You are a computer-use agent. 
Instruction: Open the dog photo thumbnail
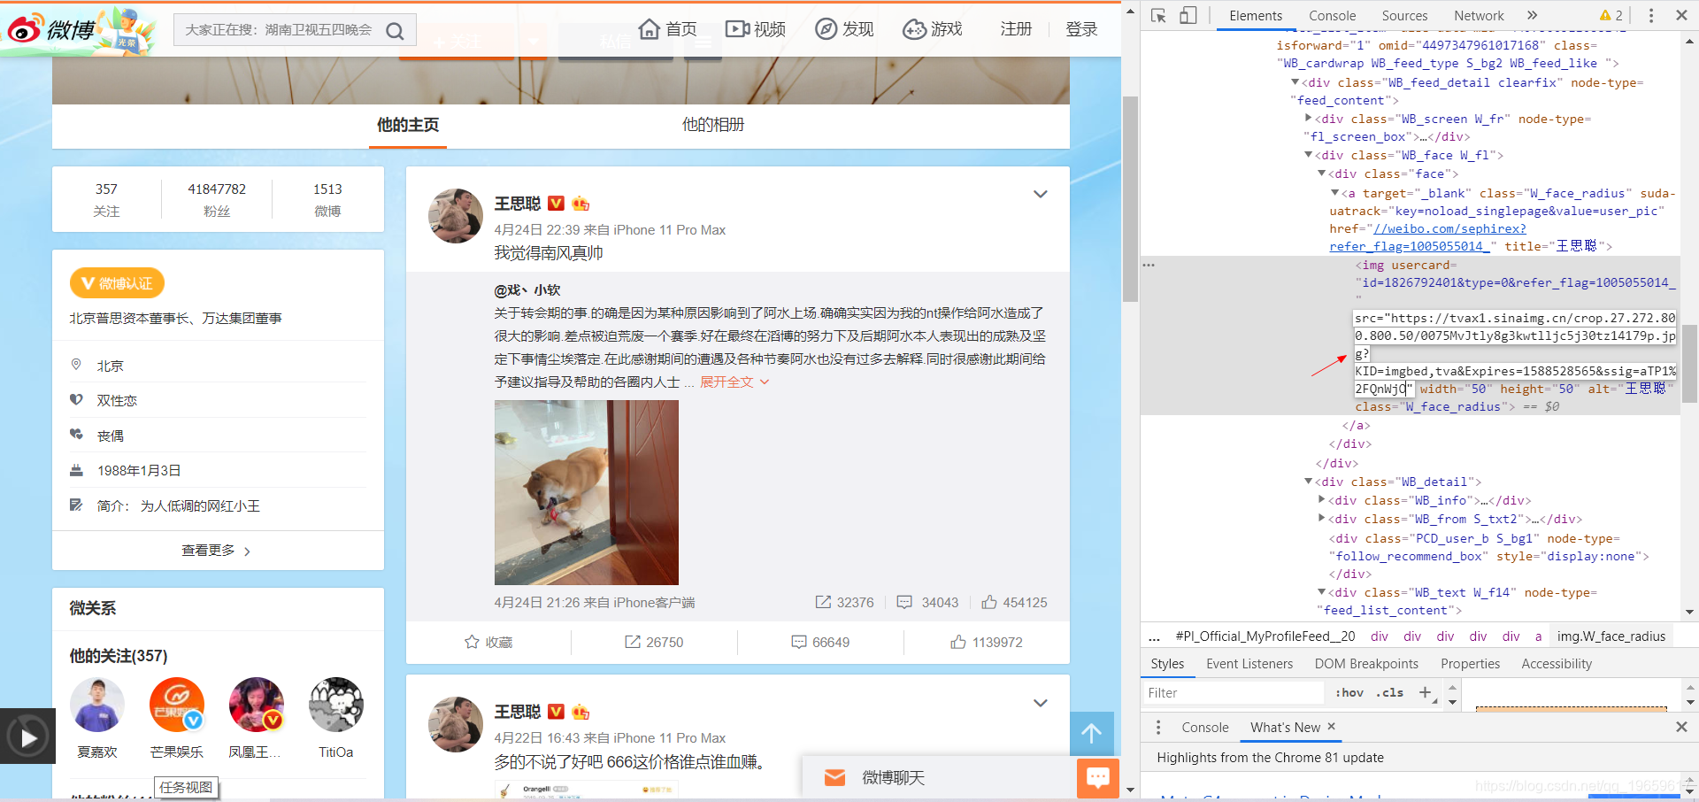tap(586, 492)
